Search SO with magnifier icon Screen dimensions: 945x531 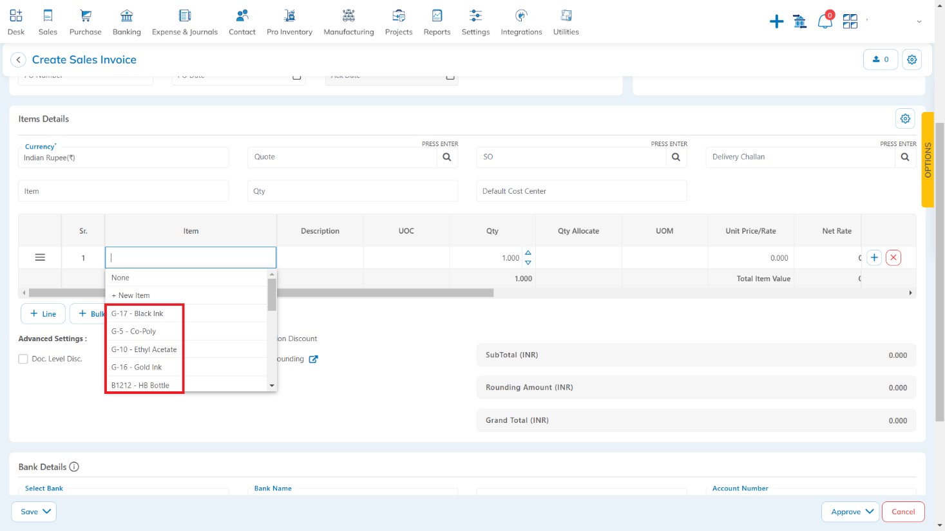click(676, 157)
